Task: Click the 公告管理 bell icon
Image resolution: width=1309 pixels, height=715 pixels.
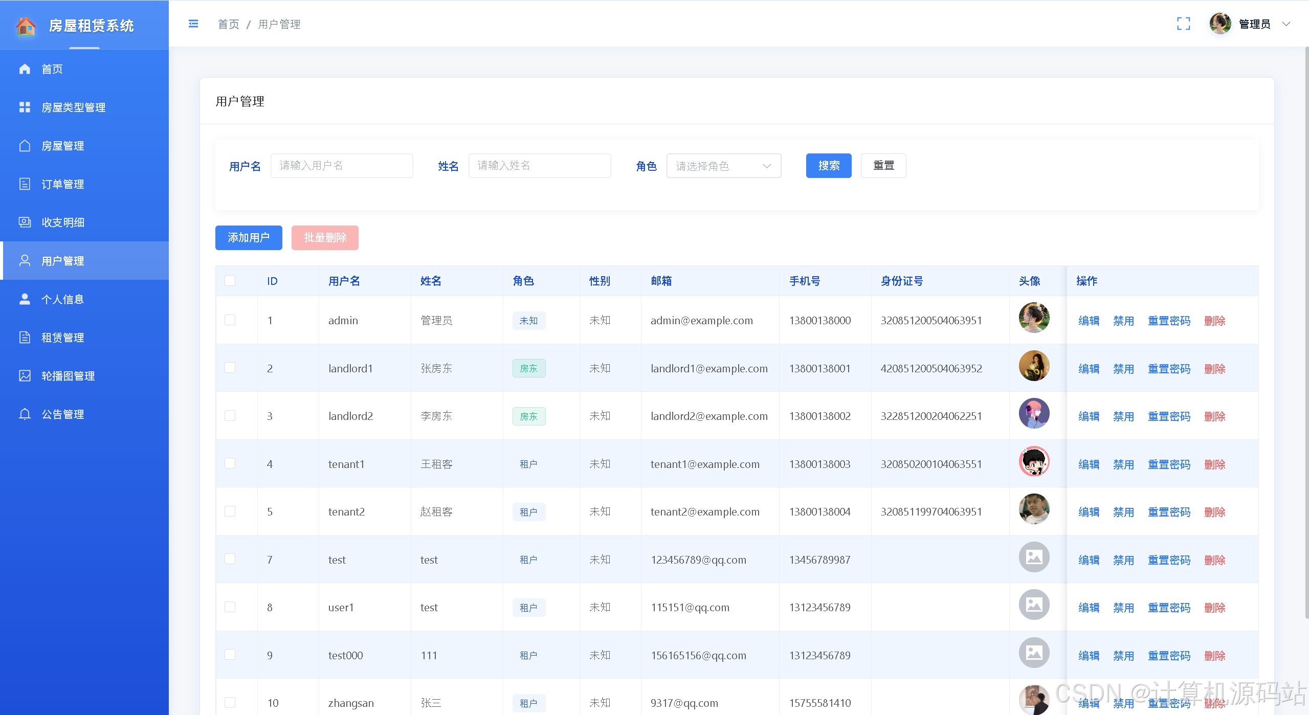Action: [x=25, y=414]
